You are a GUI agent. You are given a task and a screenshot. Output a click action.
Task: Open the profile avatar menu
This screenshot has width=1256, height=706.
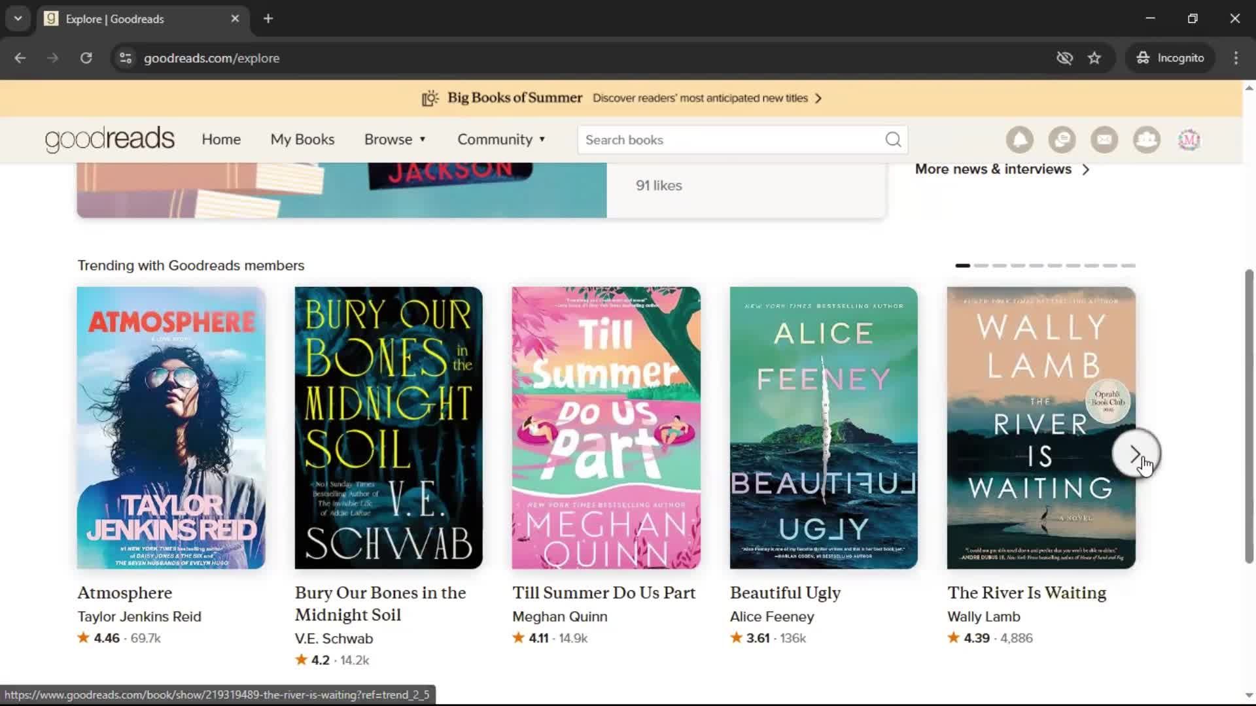(x=1189, y=140)
